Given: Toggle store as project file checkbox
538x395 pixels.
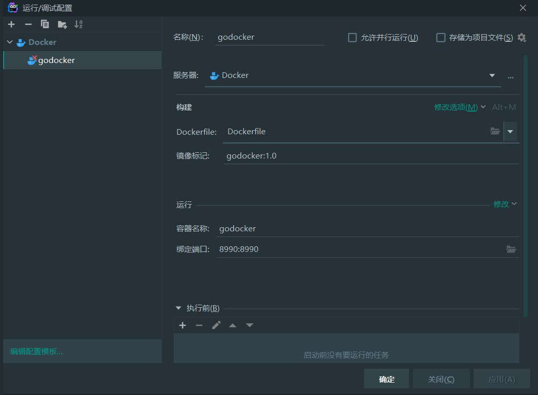Looking at the screenshot, I should [441, 38].
